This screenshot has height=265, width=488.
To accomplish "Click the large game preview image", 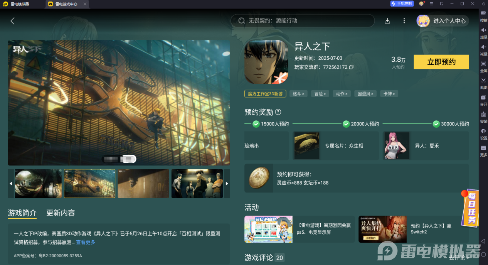I will [119, 103].
